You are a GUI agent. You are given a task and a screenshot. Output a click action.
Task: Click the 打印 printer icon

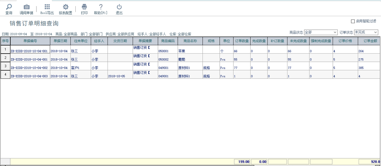click(84, 7)
